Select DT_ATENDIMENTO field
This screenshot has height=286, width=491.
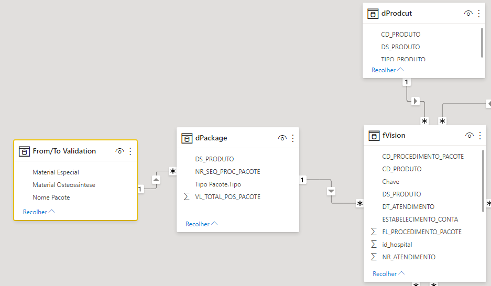(x=408, y=206)
